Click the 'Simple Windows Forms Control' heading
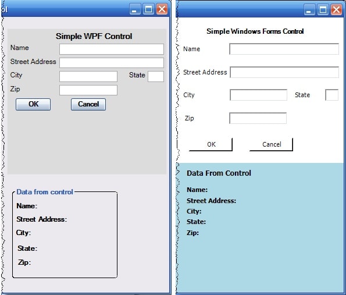Screen dimensions: 346x295 point(255,31)
